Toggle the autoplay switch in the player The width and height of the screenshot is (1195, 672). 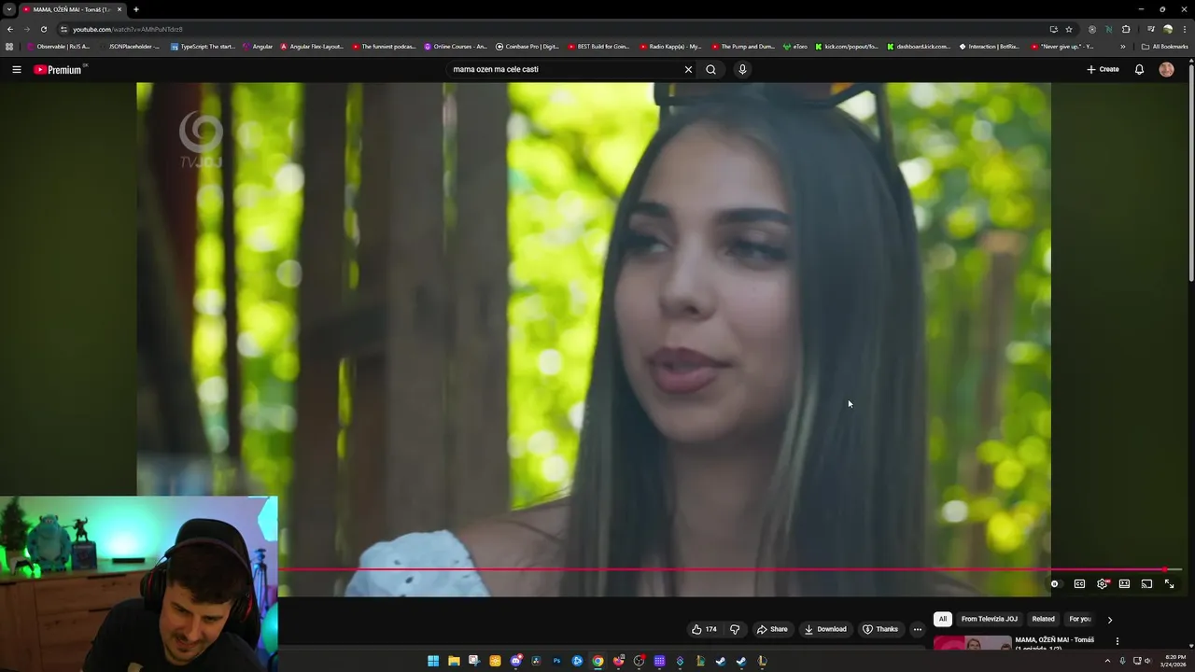[1055, 584]
